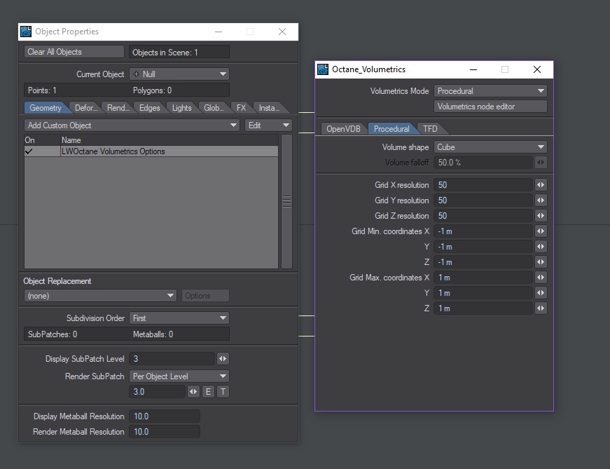Switch to the Edges tab
610x469 pixels.
pos(150,108)
